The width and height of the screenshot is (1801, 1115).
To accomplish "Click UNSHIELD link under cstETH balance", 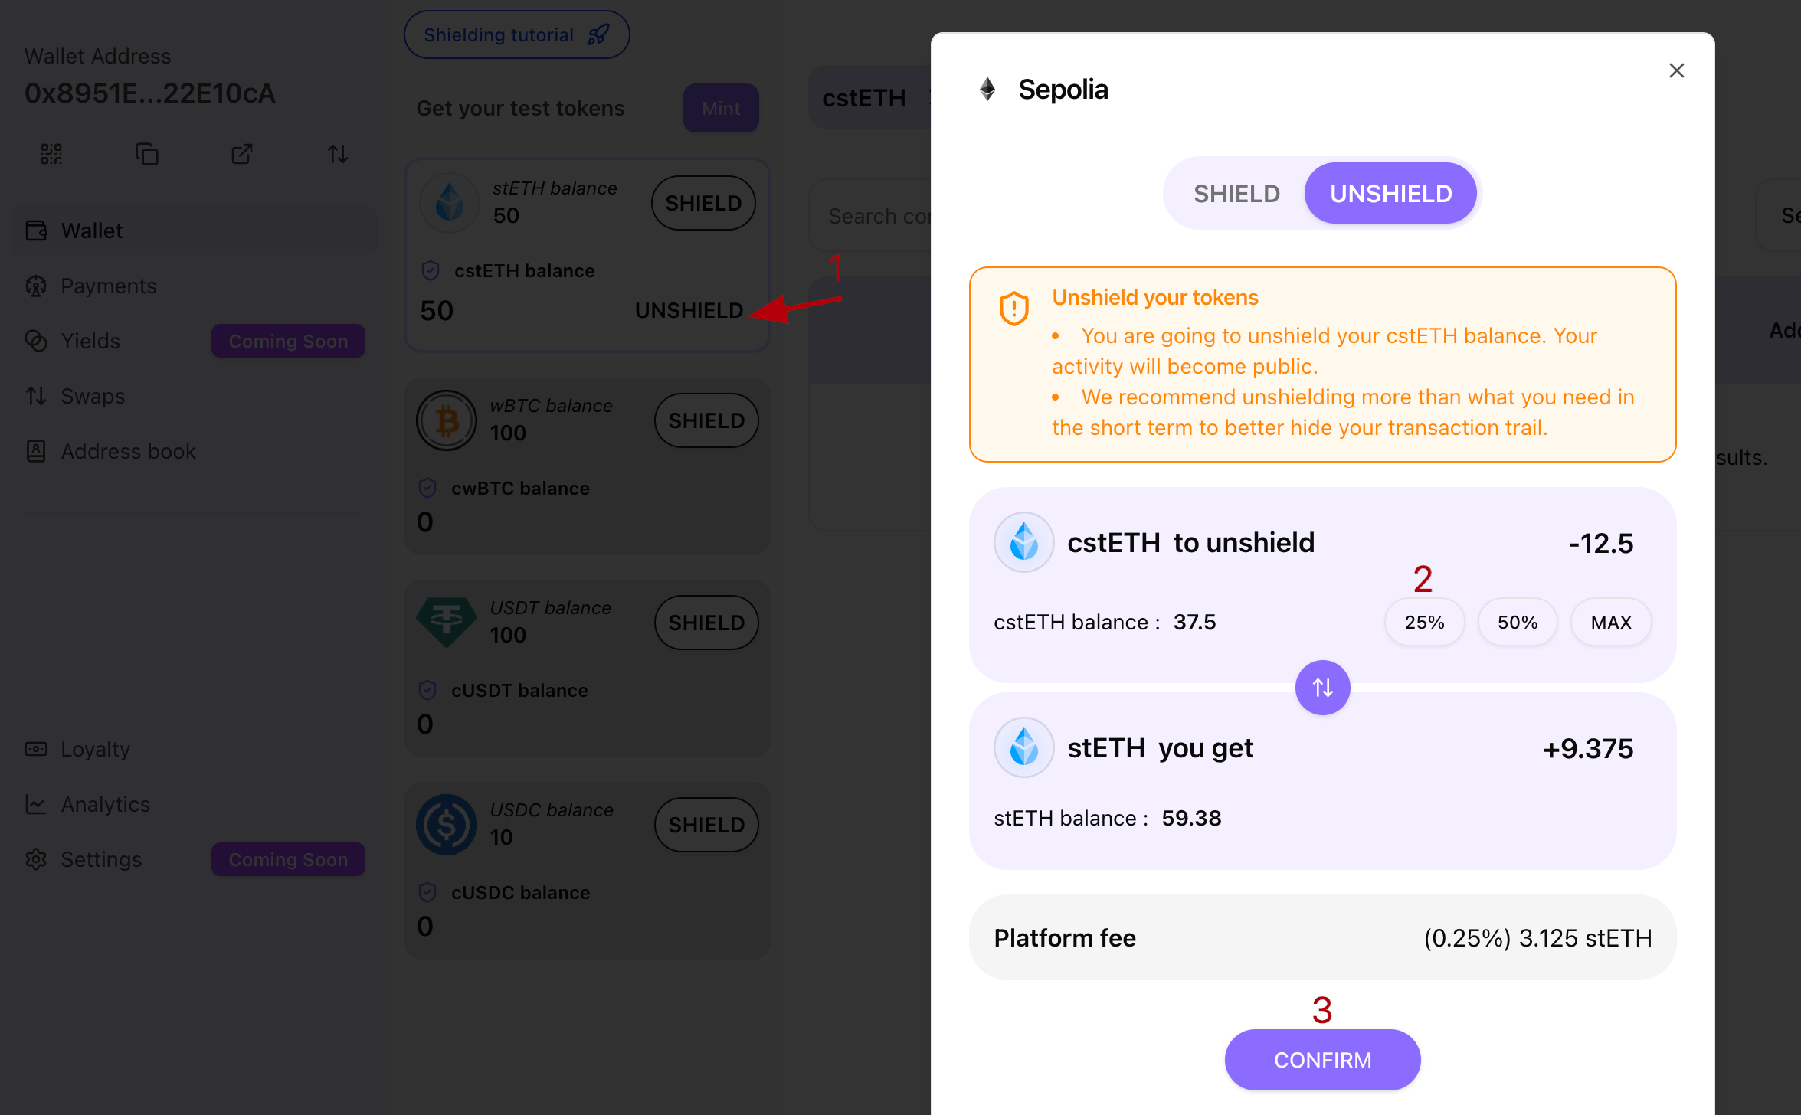I will 689,310.
